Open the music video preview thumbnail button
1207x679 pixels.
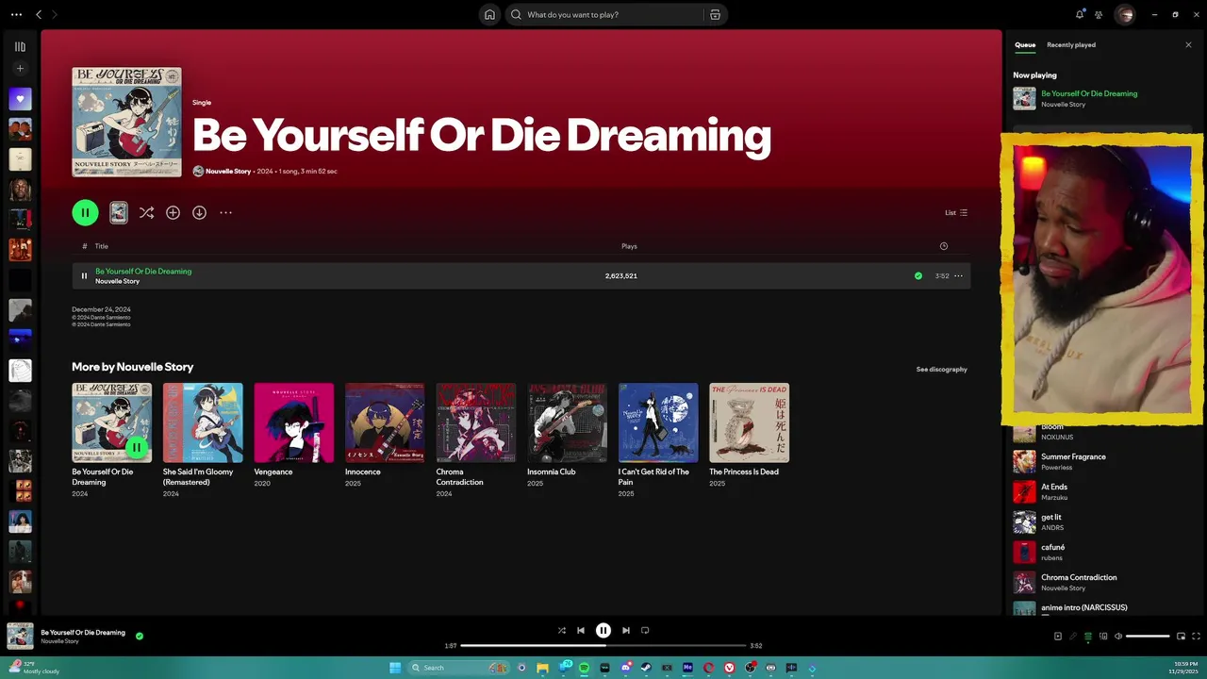(x=119, y=212)
